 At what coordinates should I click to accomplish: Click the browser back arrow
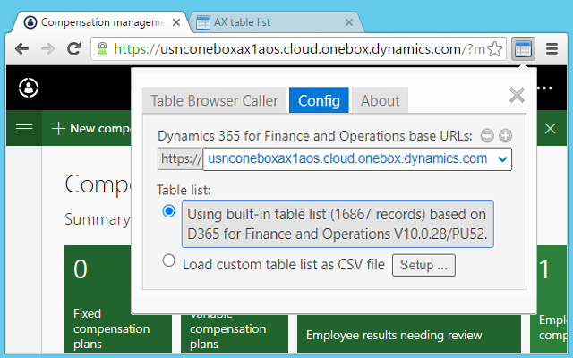tap(21, 48)
